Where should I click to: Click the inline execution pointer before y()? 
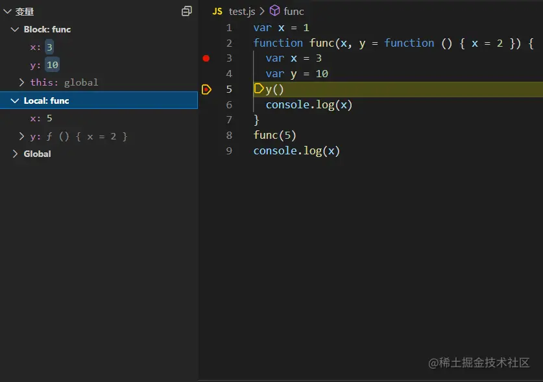coord(259,89)
